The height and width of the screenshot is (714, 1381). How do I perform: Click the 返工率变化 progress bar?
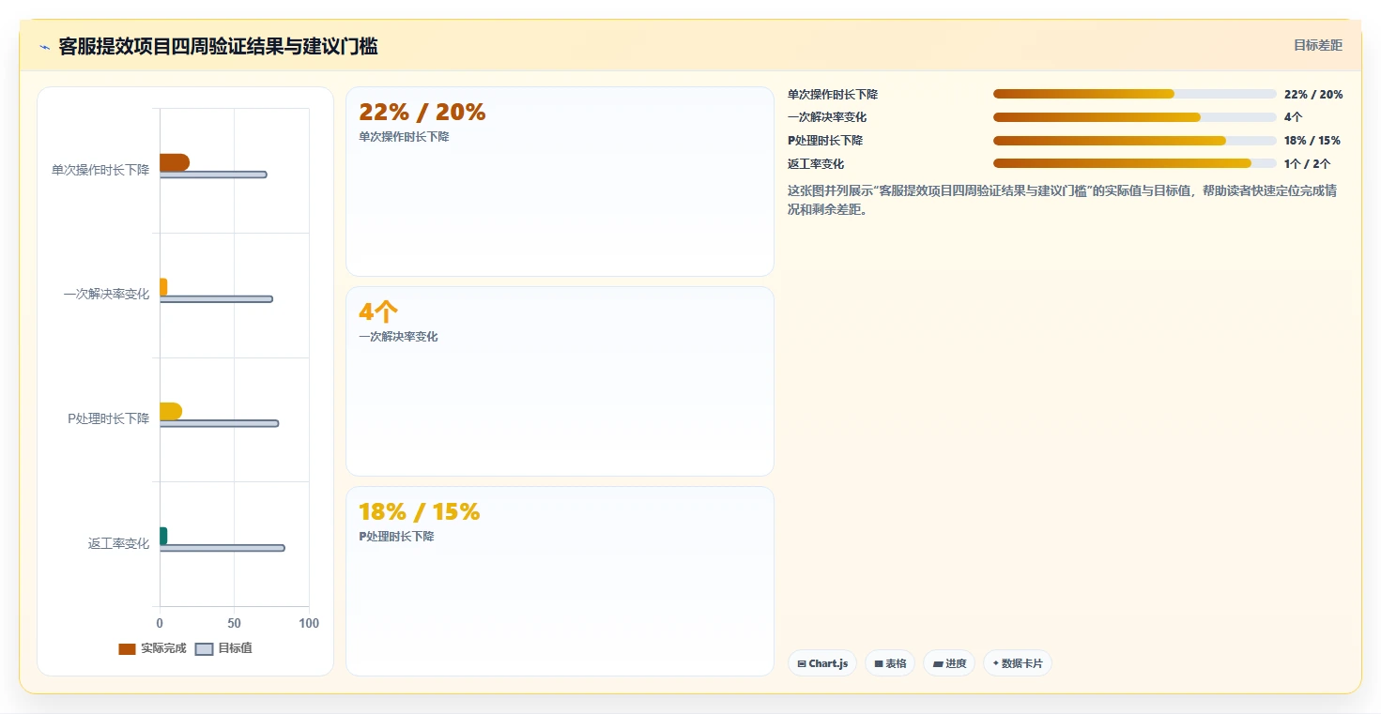[1134, 163]
